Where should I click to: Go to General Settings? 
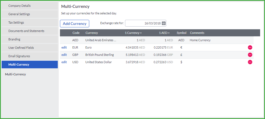point(30,14)
